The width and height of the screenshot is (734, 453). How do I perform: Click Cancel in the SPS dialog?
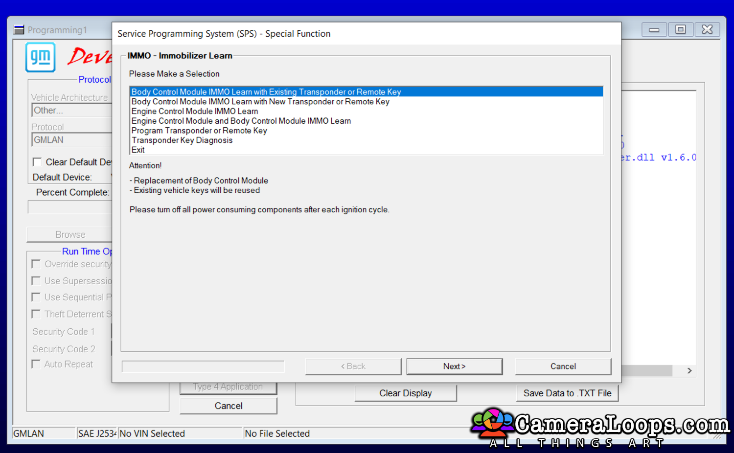563,366
